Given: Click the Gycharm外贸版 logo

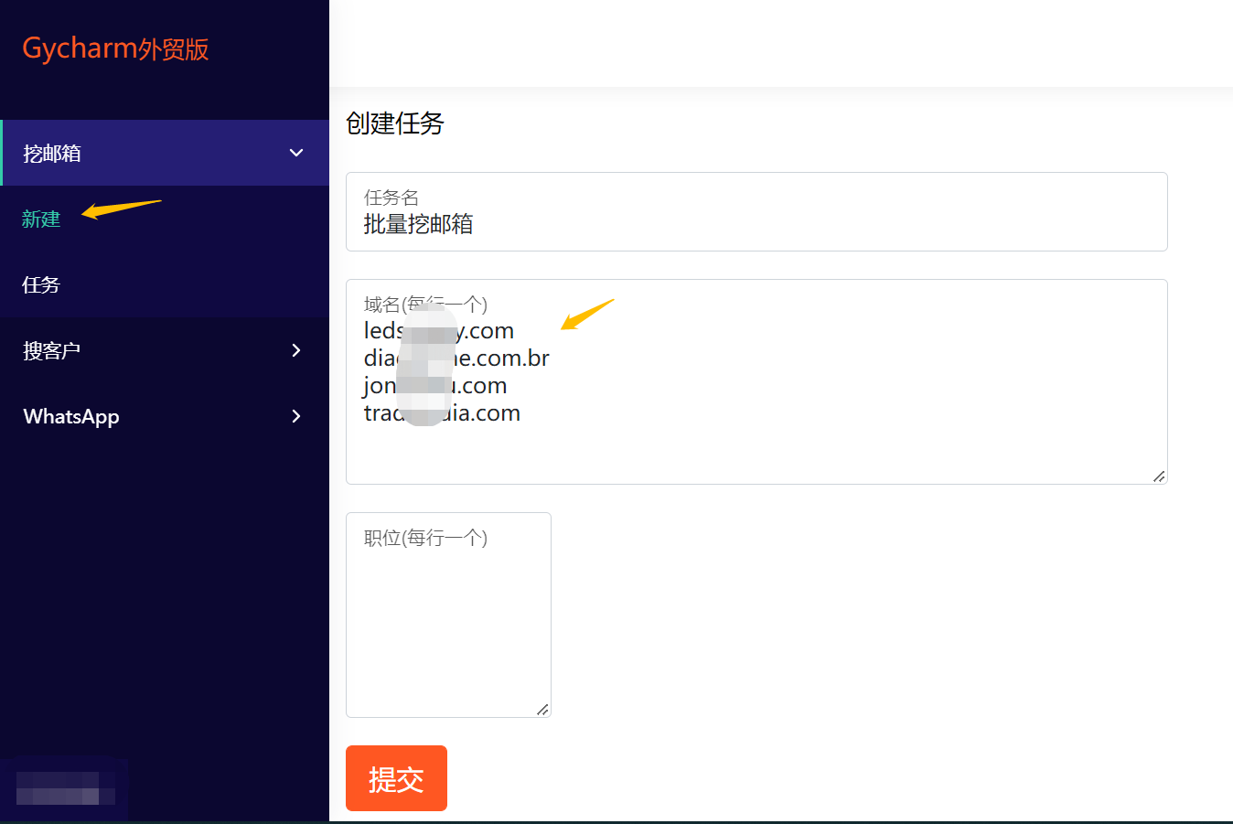Looking at the screenshot, I should point(115,48).
